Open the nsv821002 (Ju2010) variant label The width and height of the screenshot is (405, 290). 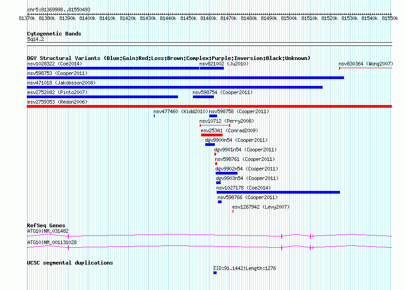(x=224, y=64)
